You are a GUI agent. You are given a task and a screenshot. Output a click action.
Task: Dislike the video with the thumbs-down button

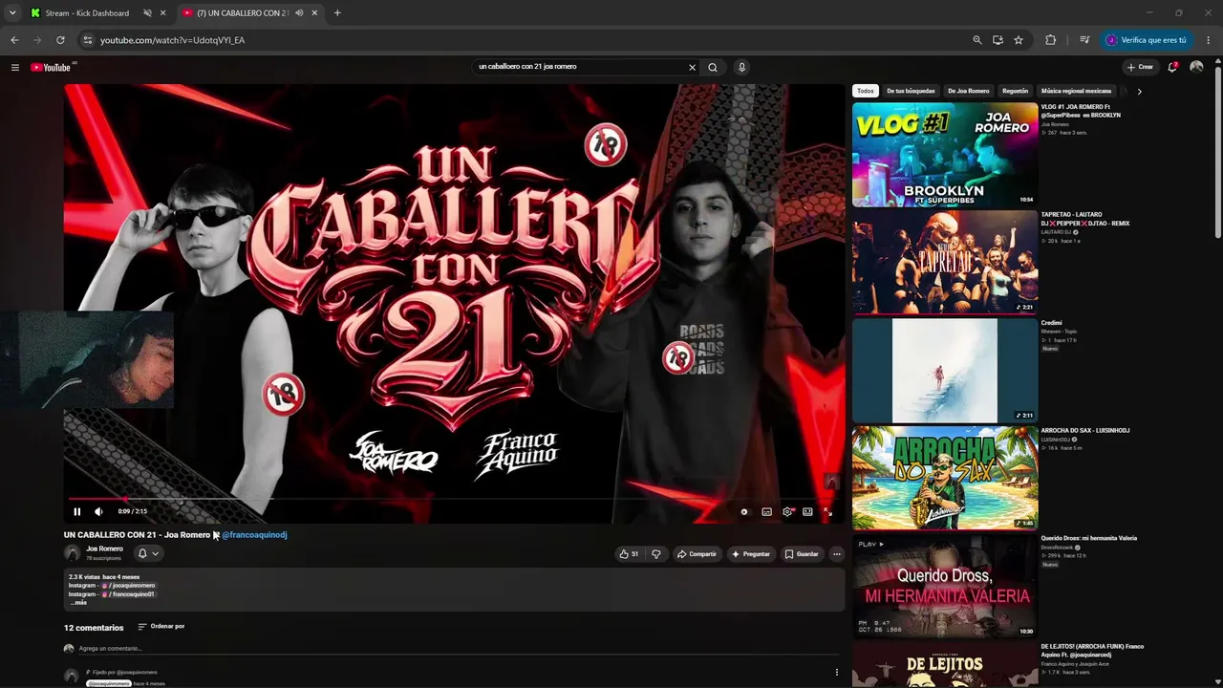655,554
